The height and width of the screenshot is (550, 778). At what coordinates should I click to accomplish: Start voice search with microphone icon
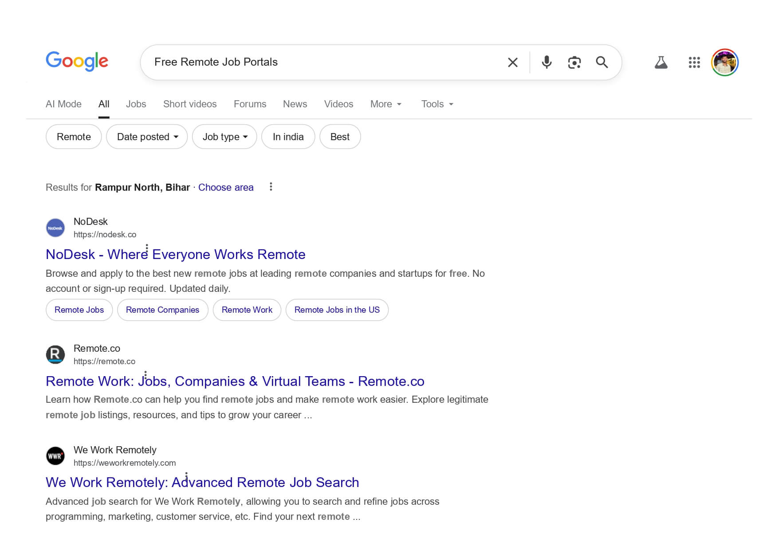(x=547, y=62)
